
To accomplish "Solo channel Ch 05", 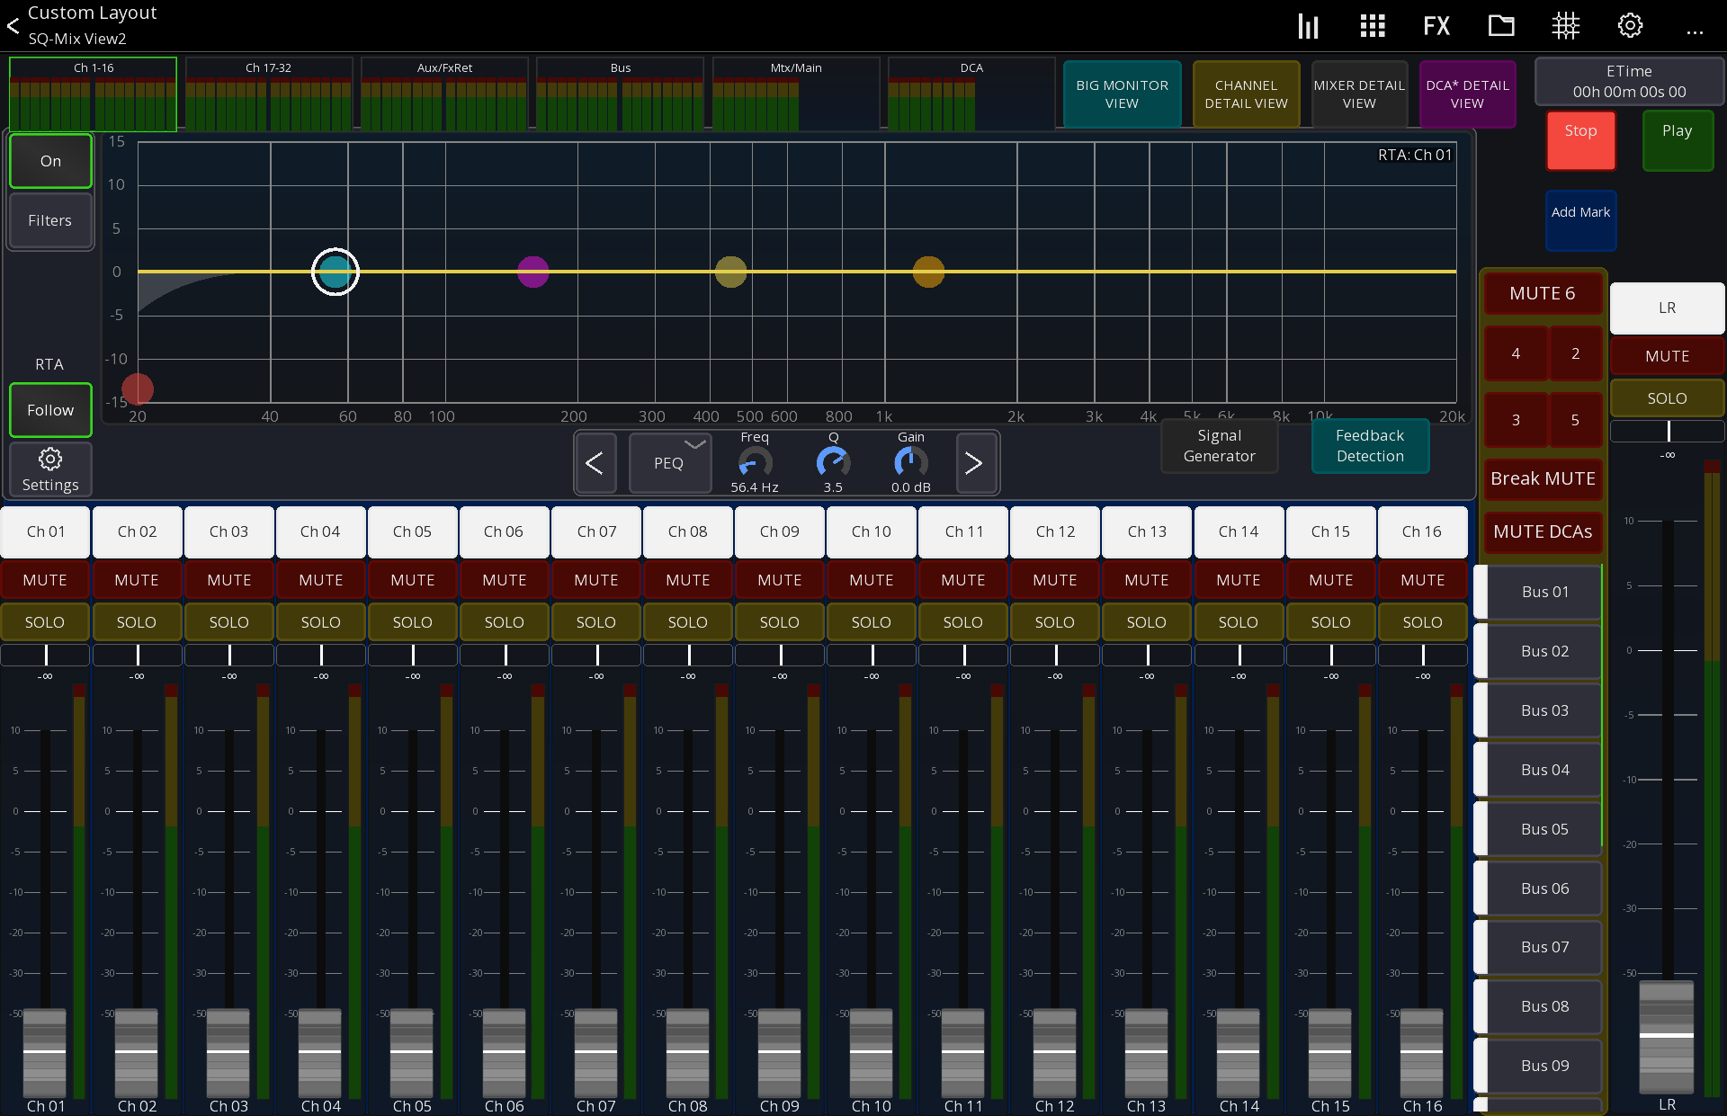I will pyautogui.click(x=412, y=622).
